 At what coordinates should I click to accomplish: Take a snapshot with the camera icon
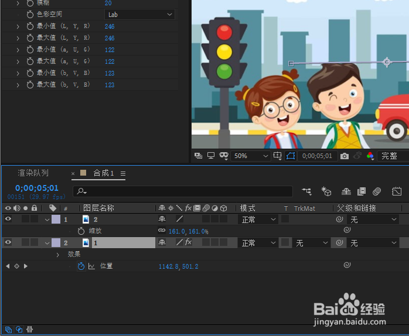tap(345, 156)
